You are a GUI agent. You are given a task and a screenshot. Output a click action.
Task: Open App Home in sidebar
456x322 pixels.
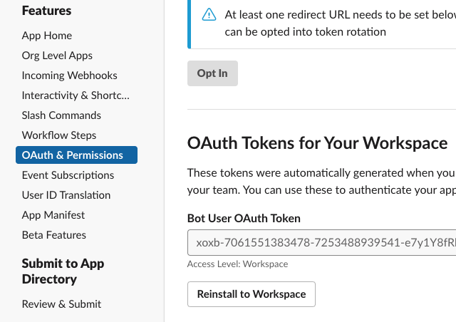point(47,36)
